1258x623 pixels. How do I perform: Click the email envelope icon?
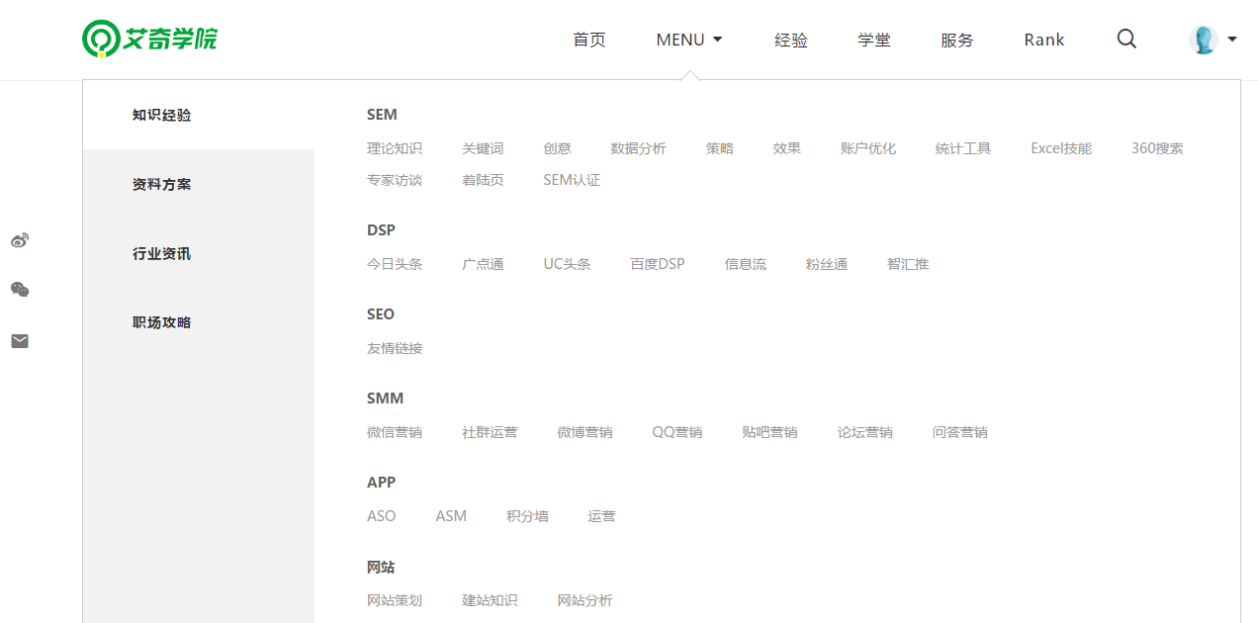point(20,341)
